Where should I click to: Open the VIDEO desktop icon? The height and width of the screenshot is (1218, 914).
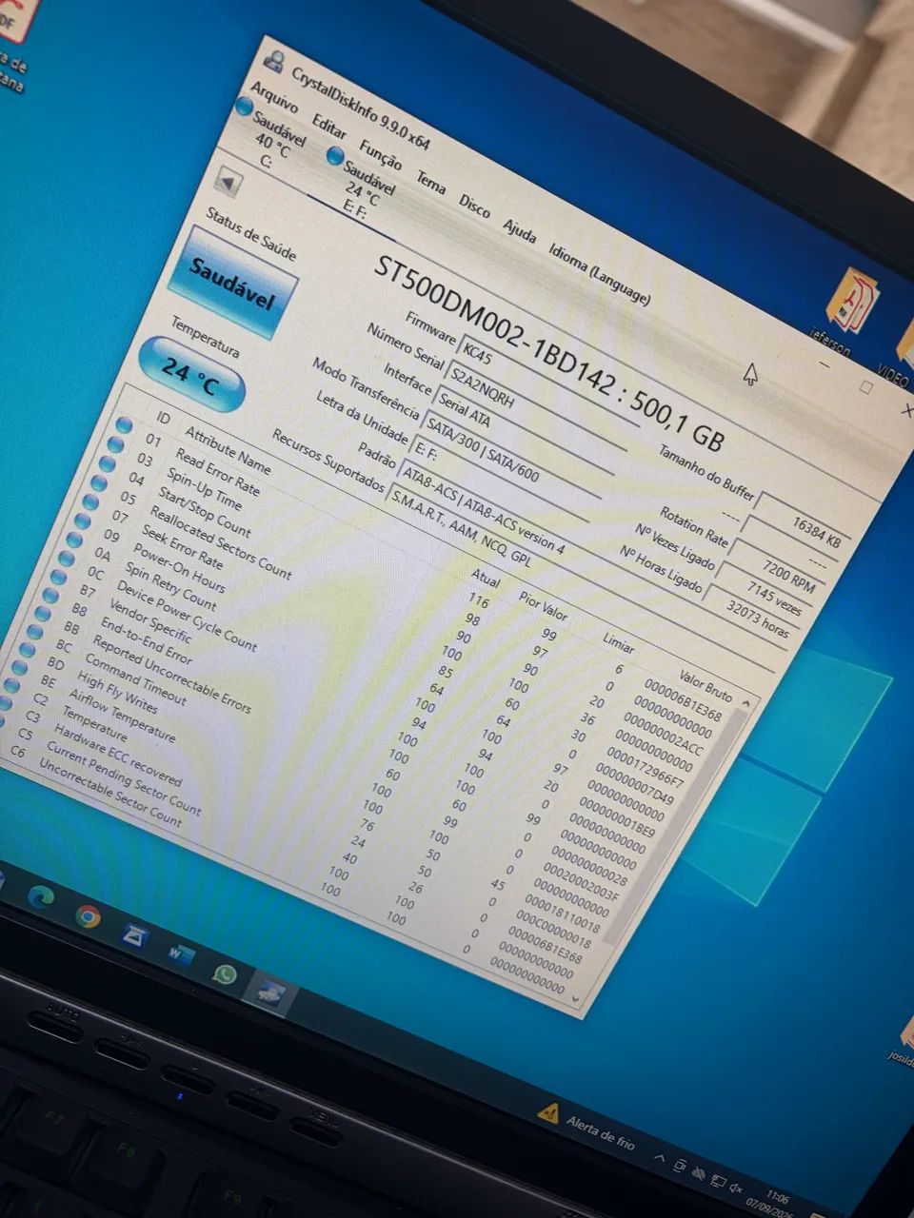click(898, 353)
